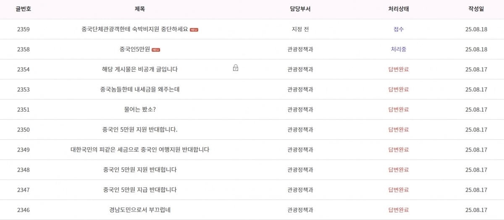Open the post titled 중국인5만원
This screenshot has height=220, width=504.
pyautogui.click(x=135, y=50)
